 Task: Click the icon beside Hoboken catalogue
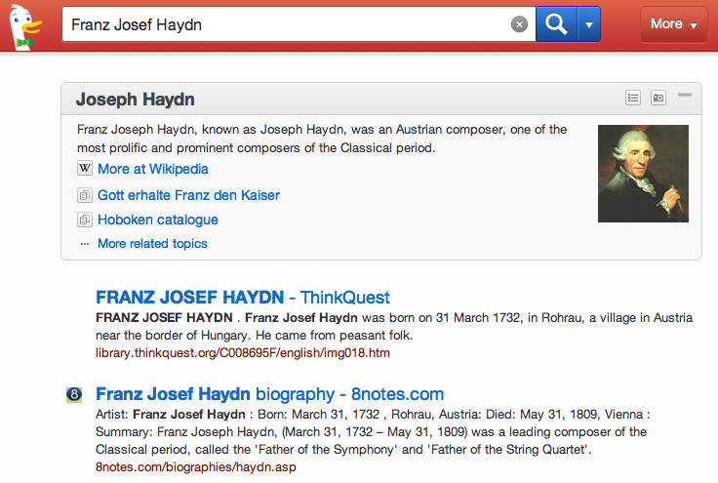coord(85,220)
